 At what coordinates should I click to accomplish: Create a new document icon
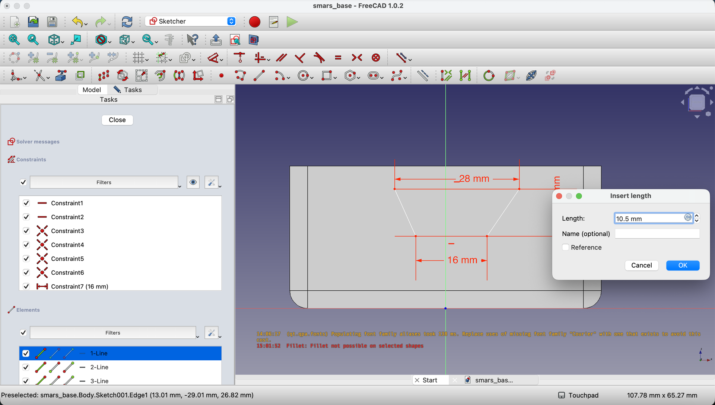coord(15,22)
